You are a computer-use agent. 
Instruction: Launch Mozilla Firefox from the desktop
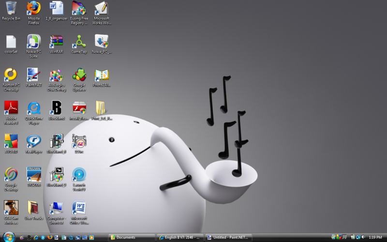[x=34, y=13]
